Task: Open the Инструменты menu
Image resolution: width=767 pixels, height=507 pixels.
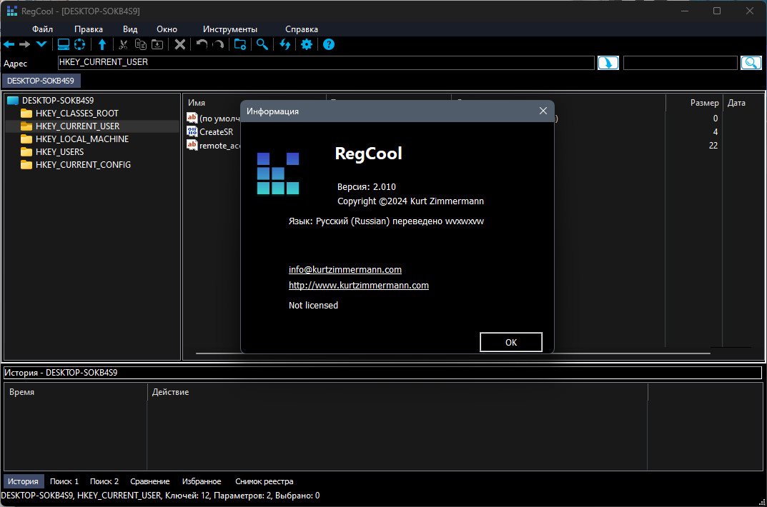Action: tap(229, 29)
